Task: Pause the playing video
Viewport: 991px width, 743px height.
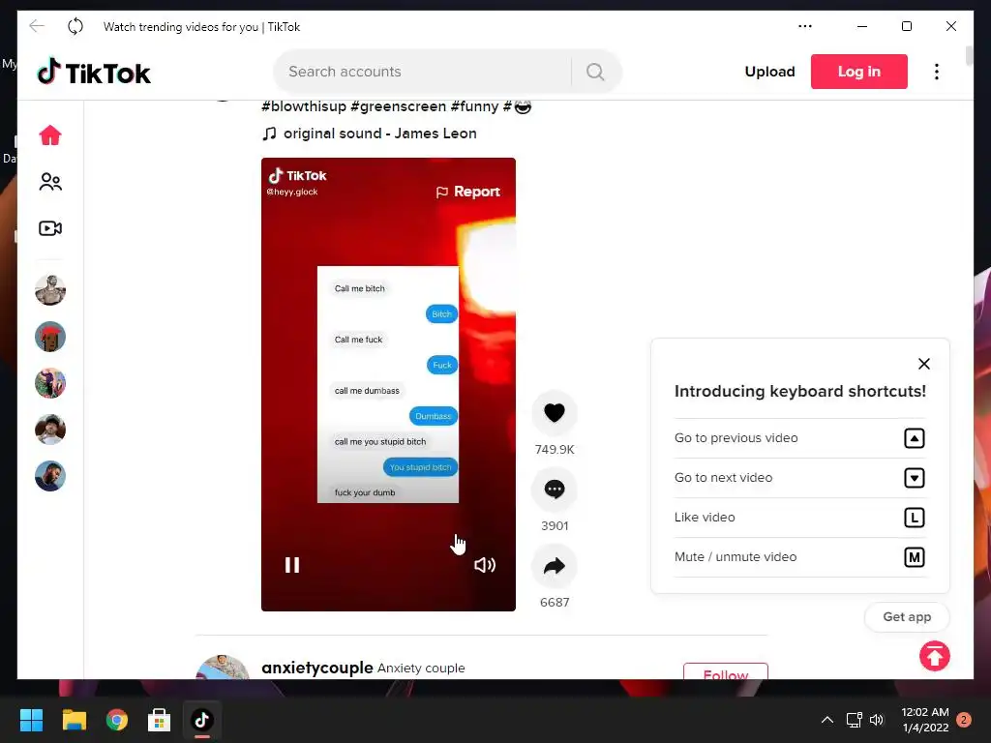Action: pyautogui.click(x=292, y=565)
